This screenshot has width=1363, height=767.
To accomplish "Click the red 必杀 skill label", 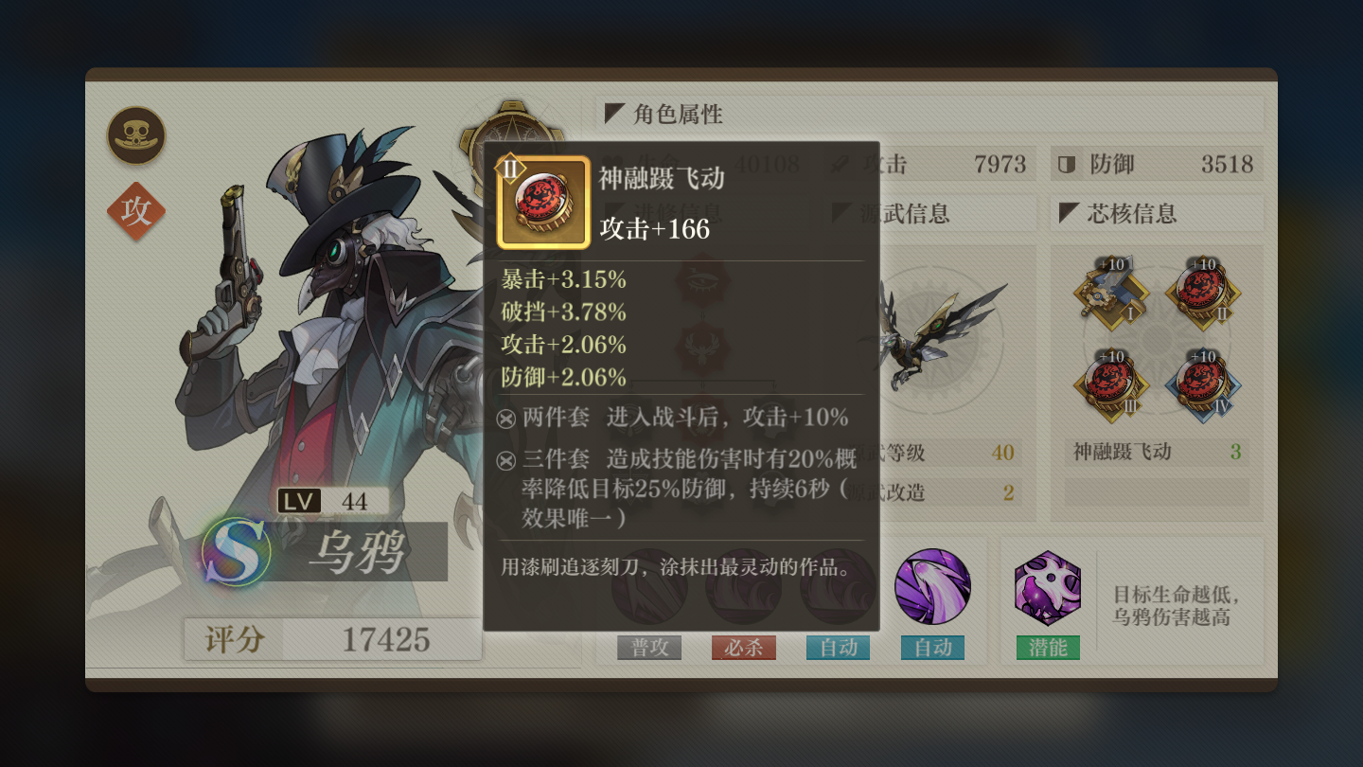I will [744, 648].
